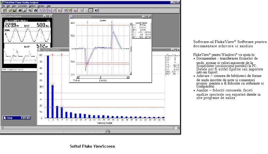268x154 pixels.
Task: Open the Instrument menu
Action: [x=23, y=6]
